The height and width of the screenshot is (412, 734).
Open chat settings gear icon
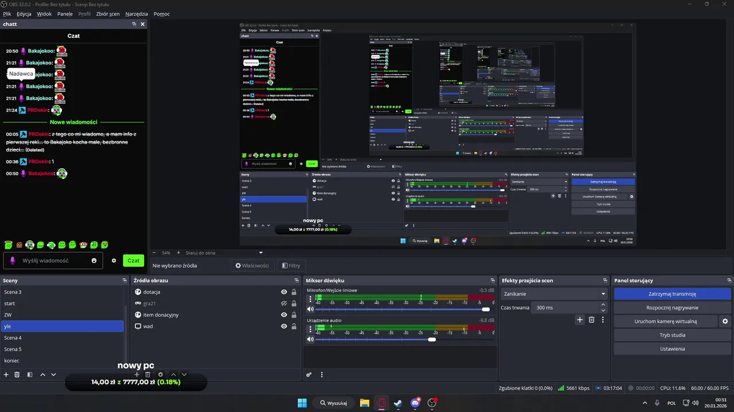pos(114,260)
